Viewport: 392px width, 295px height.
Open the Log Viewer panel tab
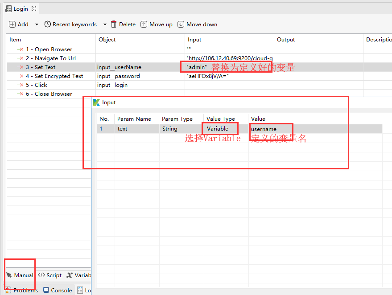pos(84,290)
